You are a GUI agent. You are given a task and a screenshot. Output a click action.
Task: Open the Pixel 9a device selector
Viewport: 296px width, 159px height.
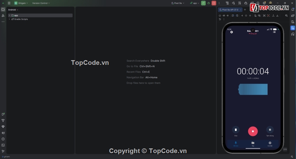178,3
